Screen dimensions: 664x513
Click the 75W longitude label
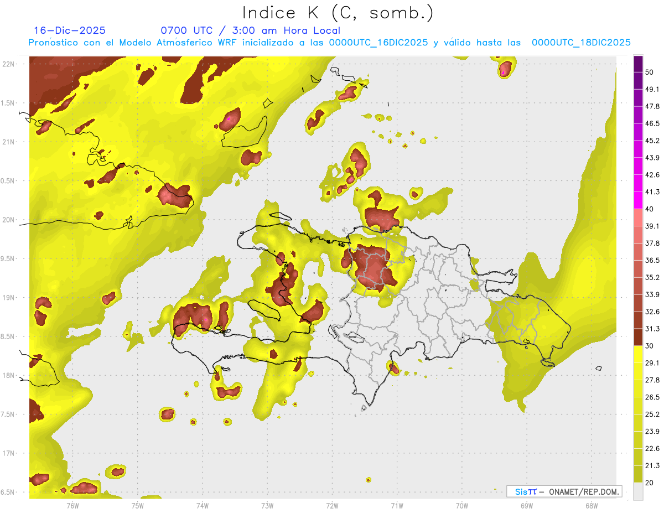coord(137,505)
